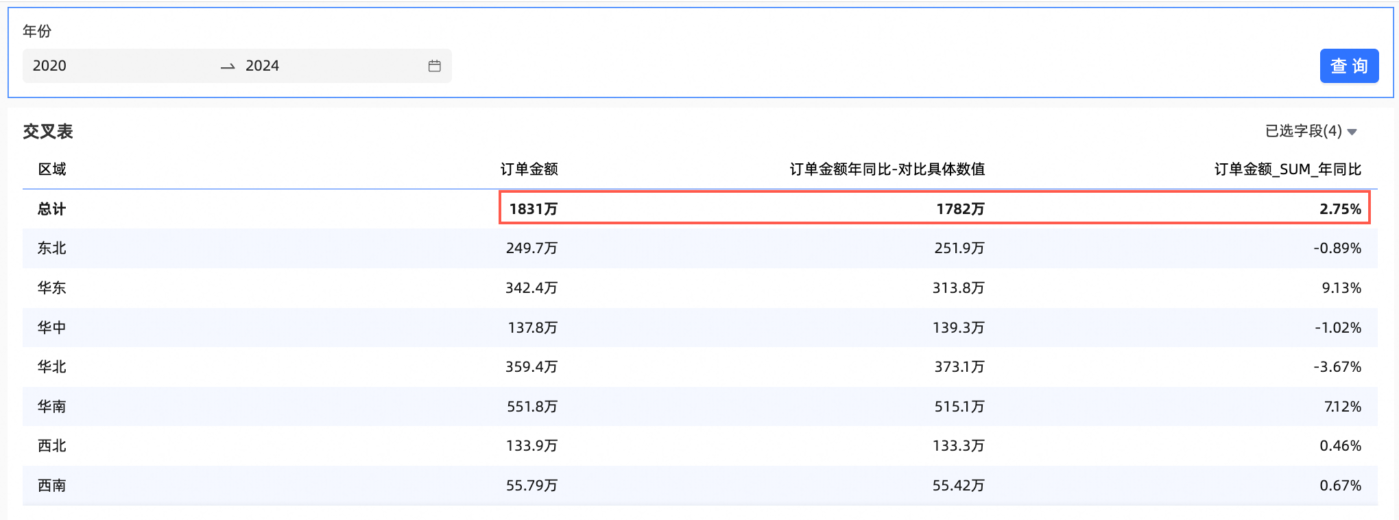
Task: Click the 7.12% cell
Action: point(1343,407)
